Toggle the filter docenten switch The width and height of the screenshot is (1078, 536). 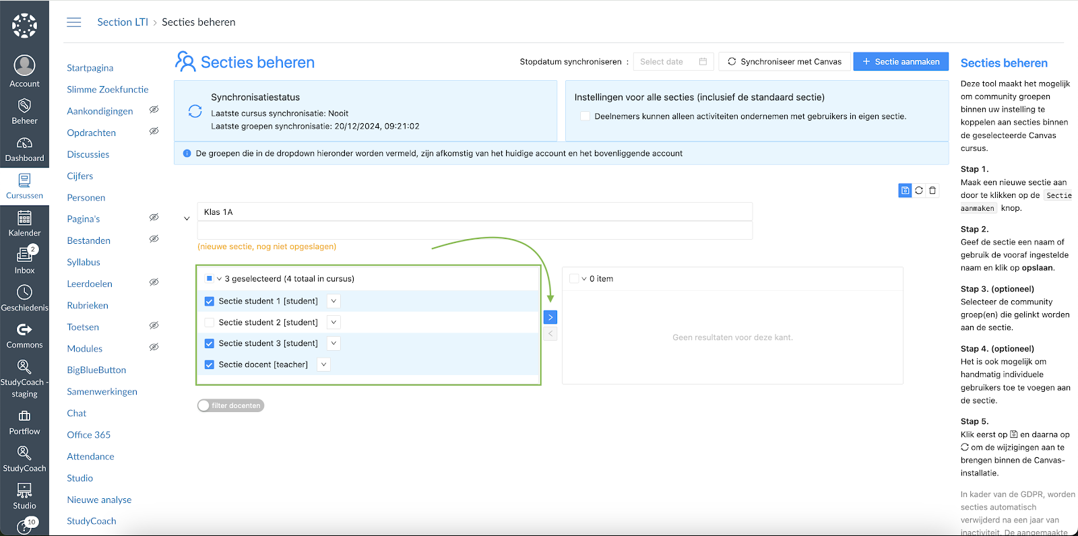230,405
